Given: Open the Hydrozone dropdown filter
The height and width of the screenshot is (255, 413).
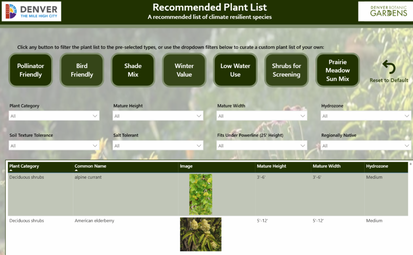Looking at the screenshot, I should pyautogui.click(x=366, y=116).
